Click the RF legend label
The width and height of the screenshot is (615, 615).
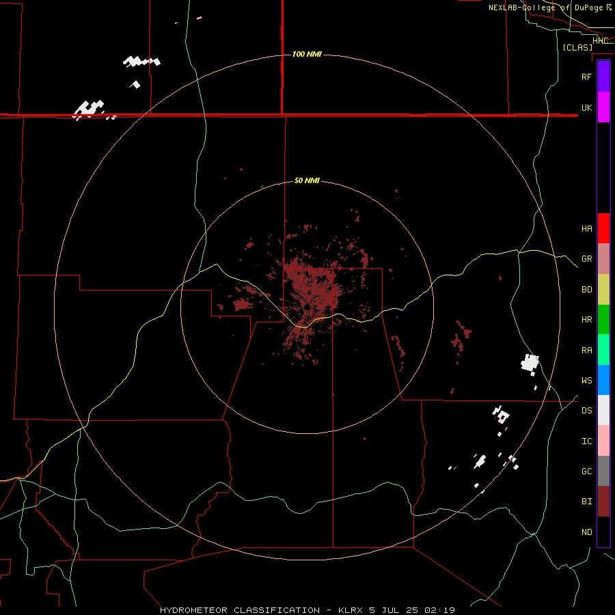click(586, 77)
